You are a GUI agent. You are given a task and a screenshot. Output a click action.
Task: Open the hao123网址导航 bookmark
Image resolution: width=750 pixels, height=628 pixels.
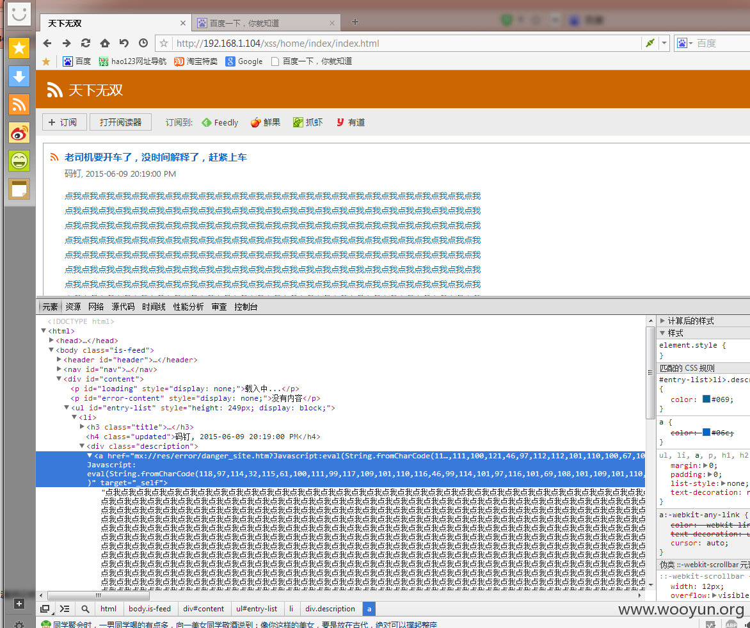tap(132, 61)
